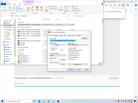This screenshot has height=103, width=138.
Task: Click Save to MEGA button
Action: pos(114,78)
